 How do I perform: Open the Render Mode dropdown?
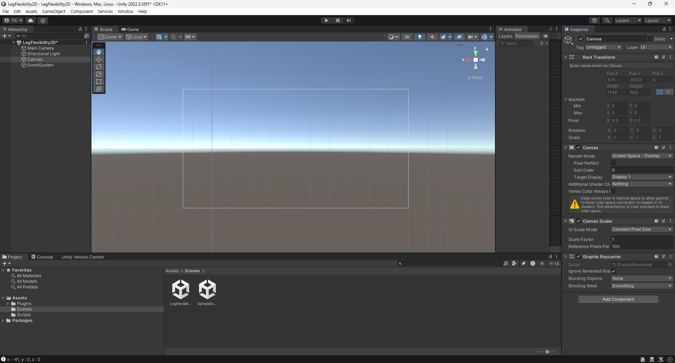(642, 156)
